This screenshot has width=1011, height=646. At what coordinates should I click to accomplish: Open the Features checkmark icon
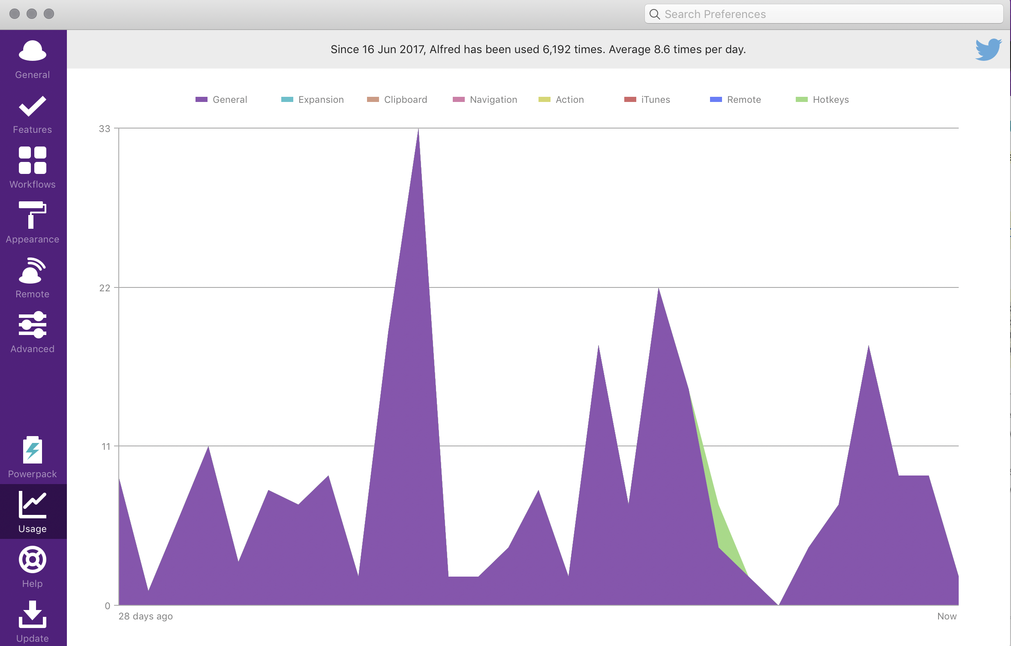pos(33,106)
